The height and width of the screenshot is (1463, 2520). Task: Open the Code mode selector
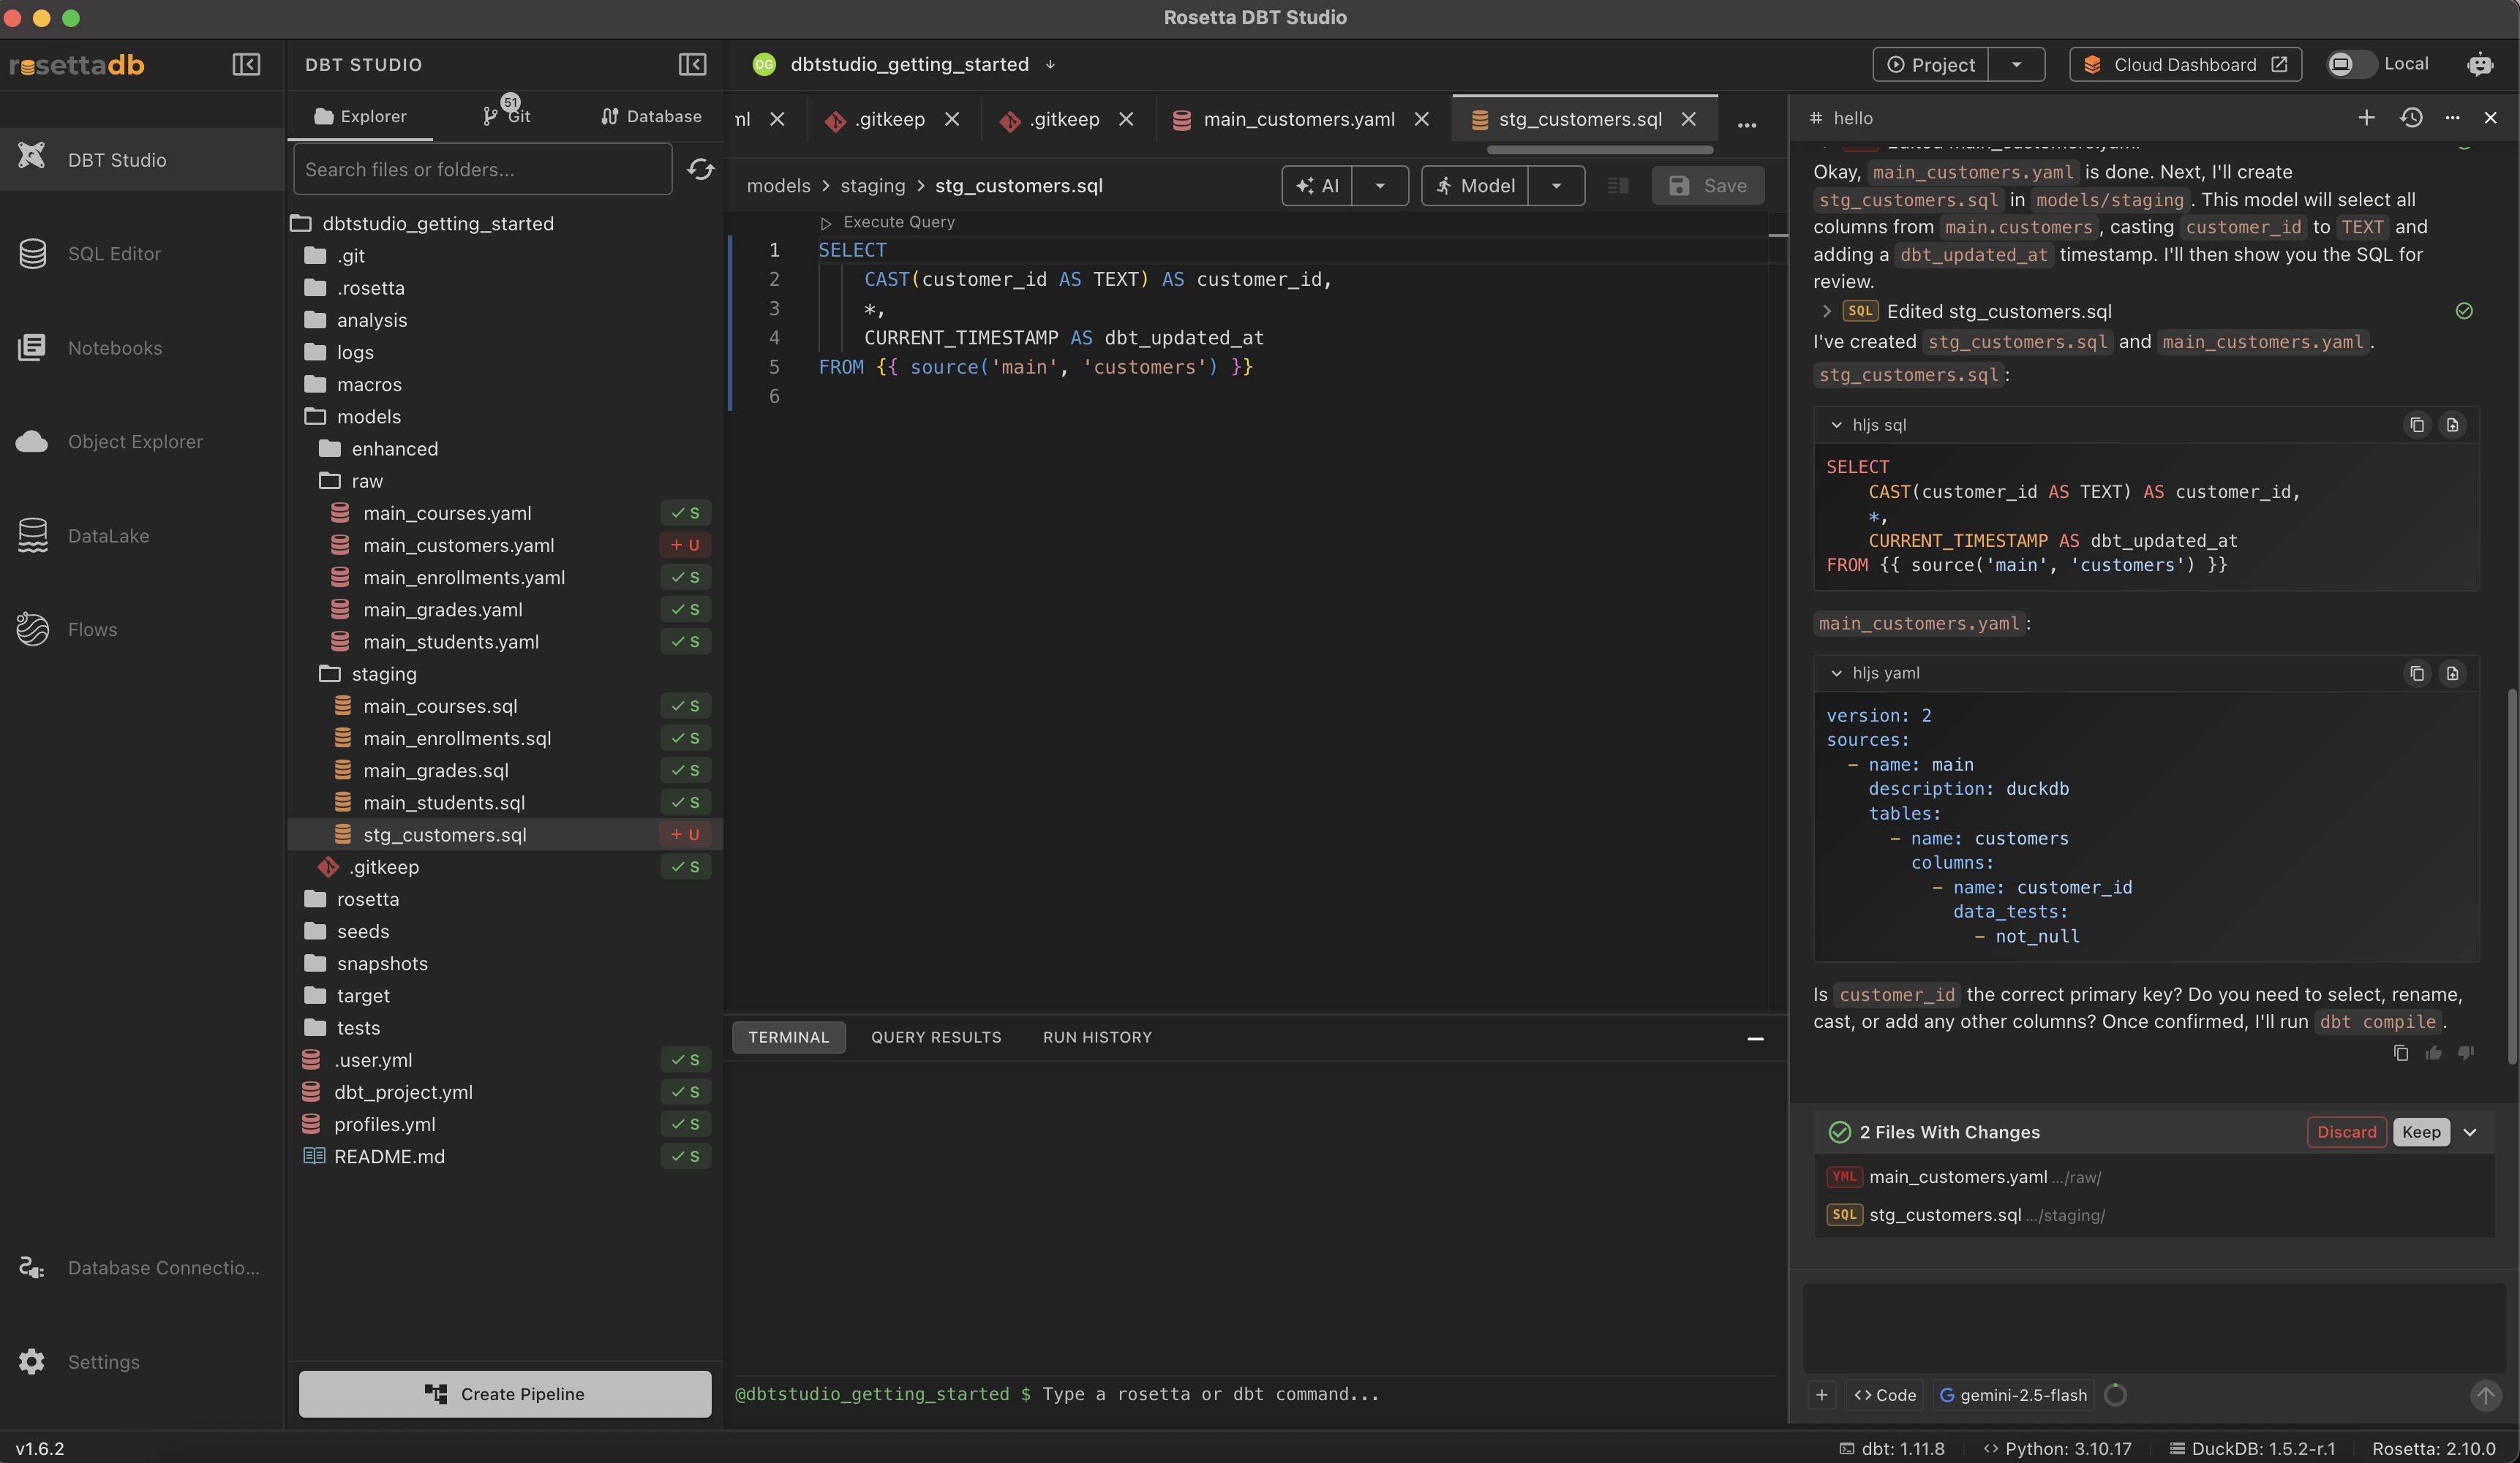1884,1395
